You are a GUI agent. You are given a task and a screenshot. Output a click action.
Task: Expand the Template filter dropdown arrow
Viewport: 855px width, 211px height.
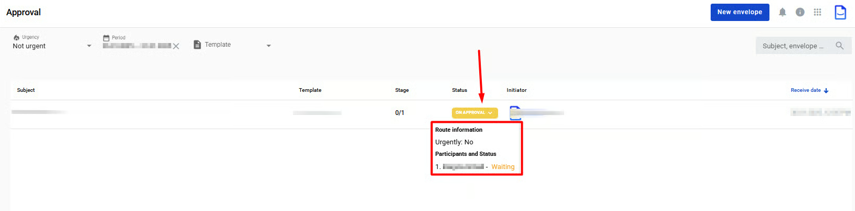tap(269, 46)
